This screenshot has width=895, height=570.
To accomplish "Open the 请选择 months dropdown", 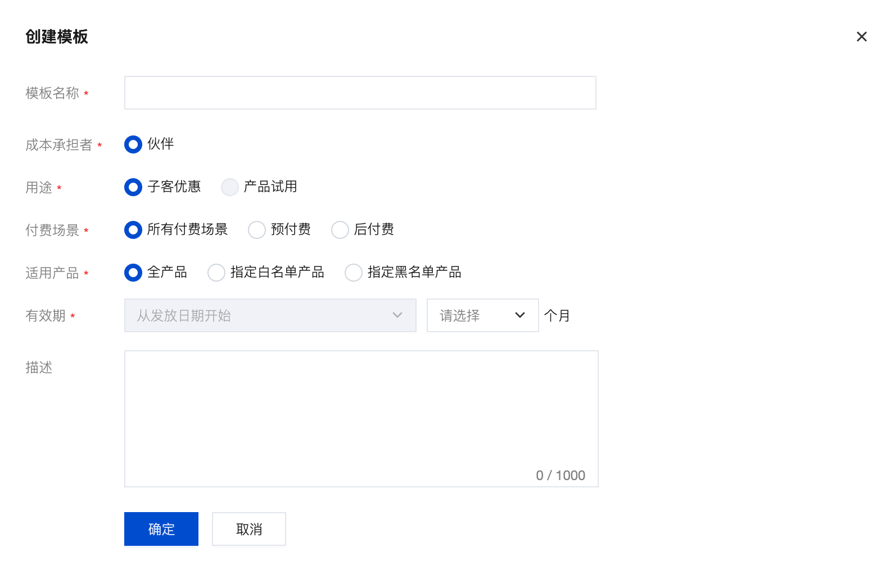I will 482,315.
